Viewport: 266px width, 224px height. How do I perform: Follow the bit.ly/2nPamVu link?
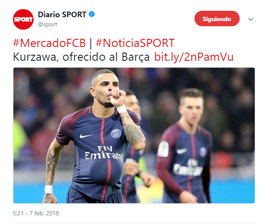194,57
